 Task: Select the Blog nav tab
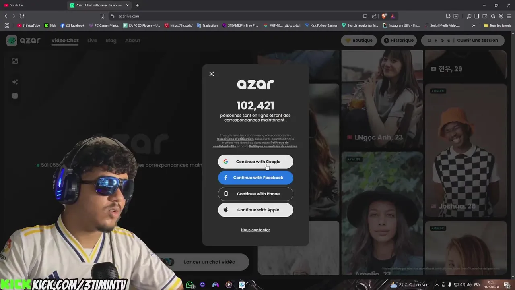click(x=111, y=41)
